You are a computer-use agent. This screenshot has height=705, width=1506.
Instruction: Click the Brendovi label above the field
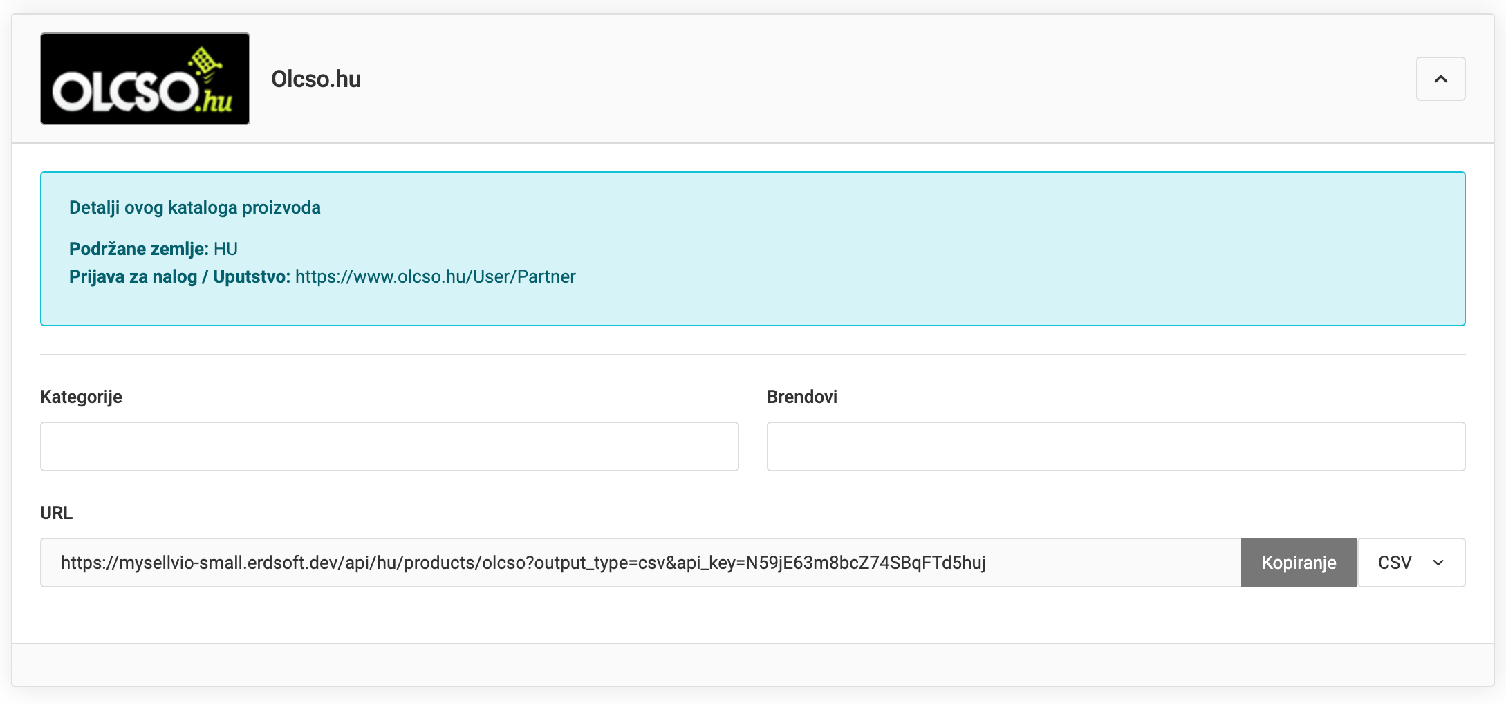[x=801, y=397]
